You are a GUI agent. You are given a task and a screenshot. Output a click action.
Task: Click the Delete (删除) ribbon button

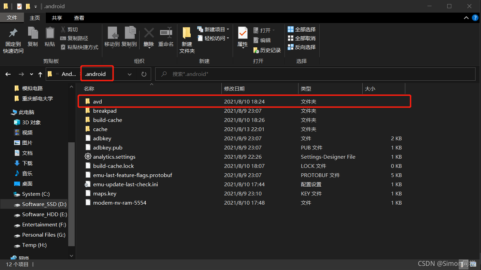click(149, 37)
